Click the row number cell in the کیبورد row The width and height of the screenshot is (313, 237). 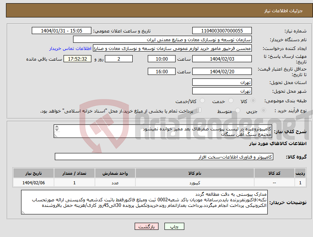[x=300, y=183]
